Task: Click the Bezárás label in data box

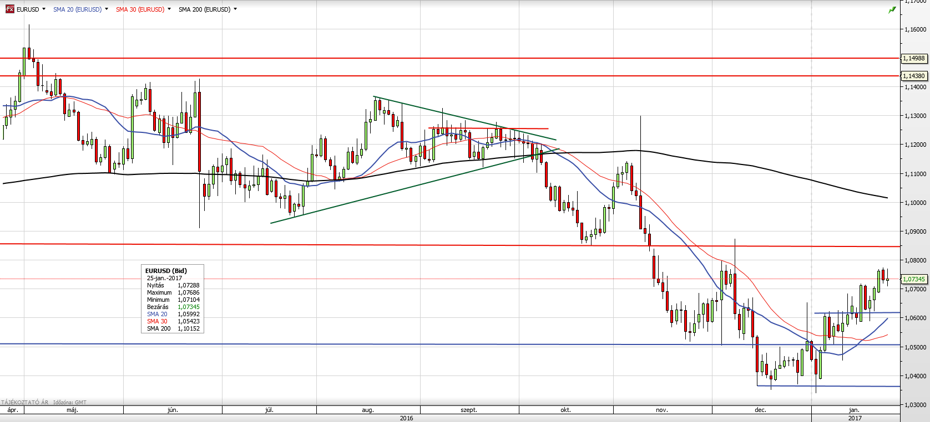Action: (158, 307)
